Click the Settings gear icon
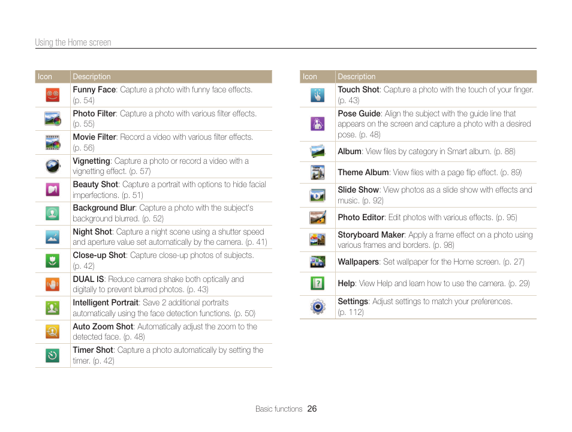 [318, 307]
